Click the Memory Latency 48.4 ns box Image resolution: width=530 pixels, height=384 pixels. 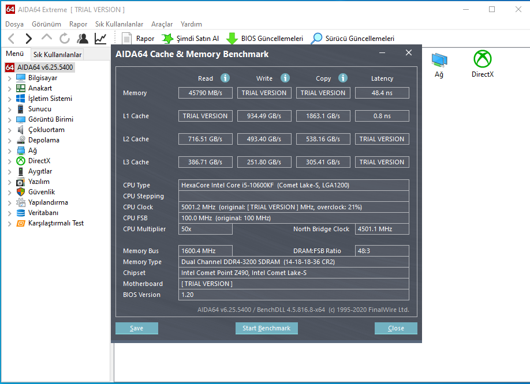382,93
